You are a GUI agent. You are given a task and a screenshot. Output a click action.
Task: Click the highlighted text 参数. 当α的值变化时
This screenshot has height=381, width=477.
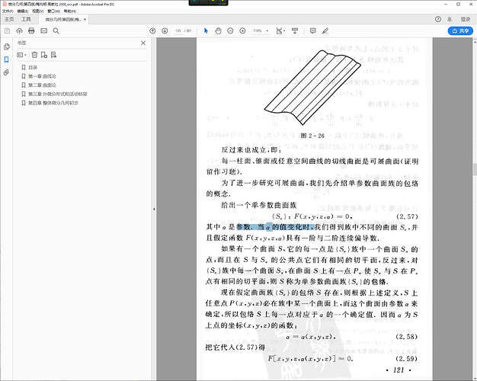point(275,227)
